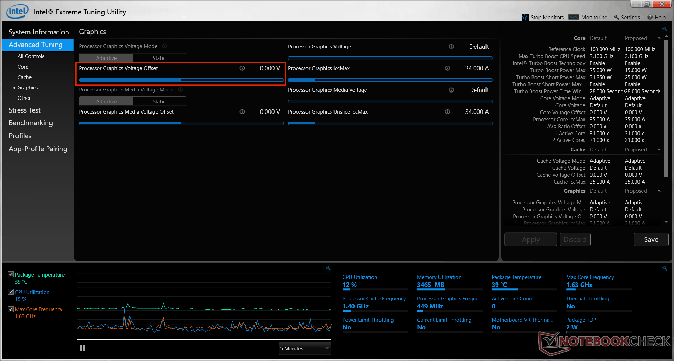The height and width of the screenshot is (361, 674).
Task: Open App-Profile Pairing section
Action: coord(38,149)
